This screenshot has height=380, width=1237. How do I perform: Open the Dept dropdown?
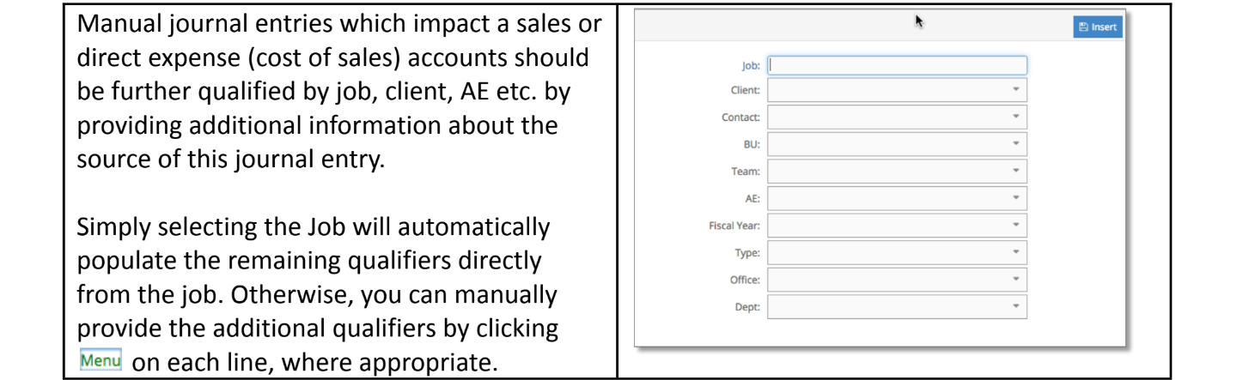(897, 306)
